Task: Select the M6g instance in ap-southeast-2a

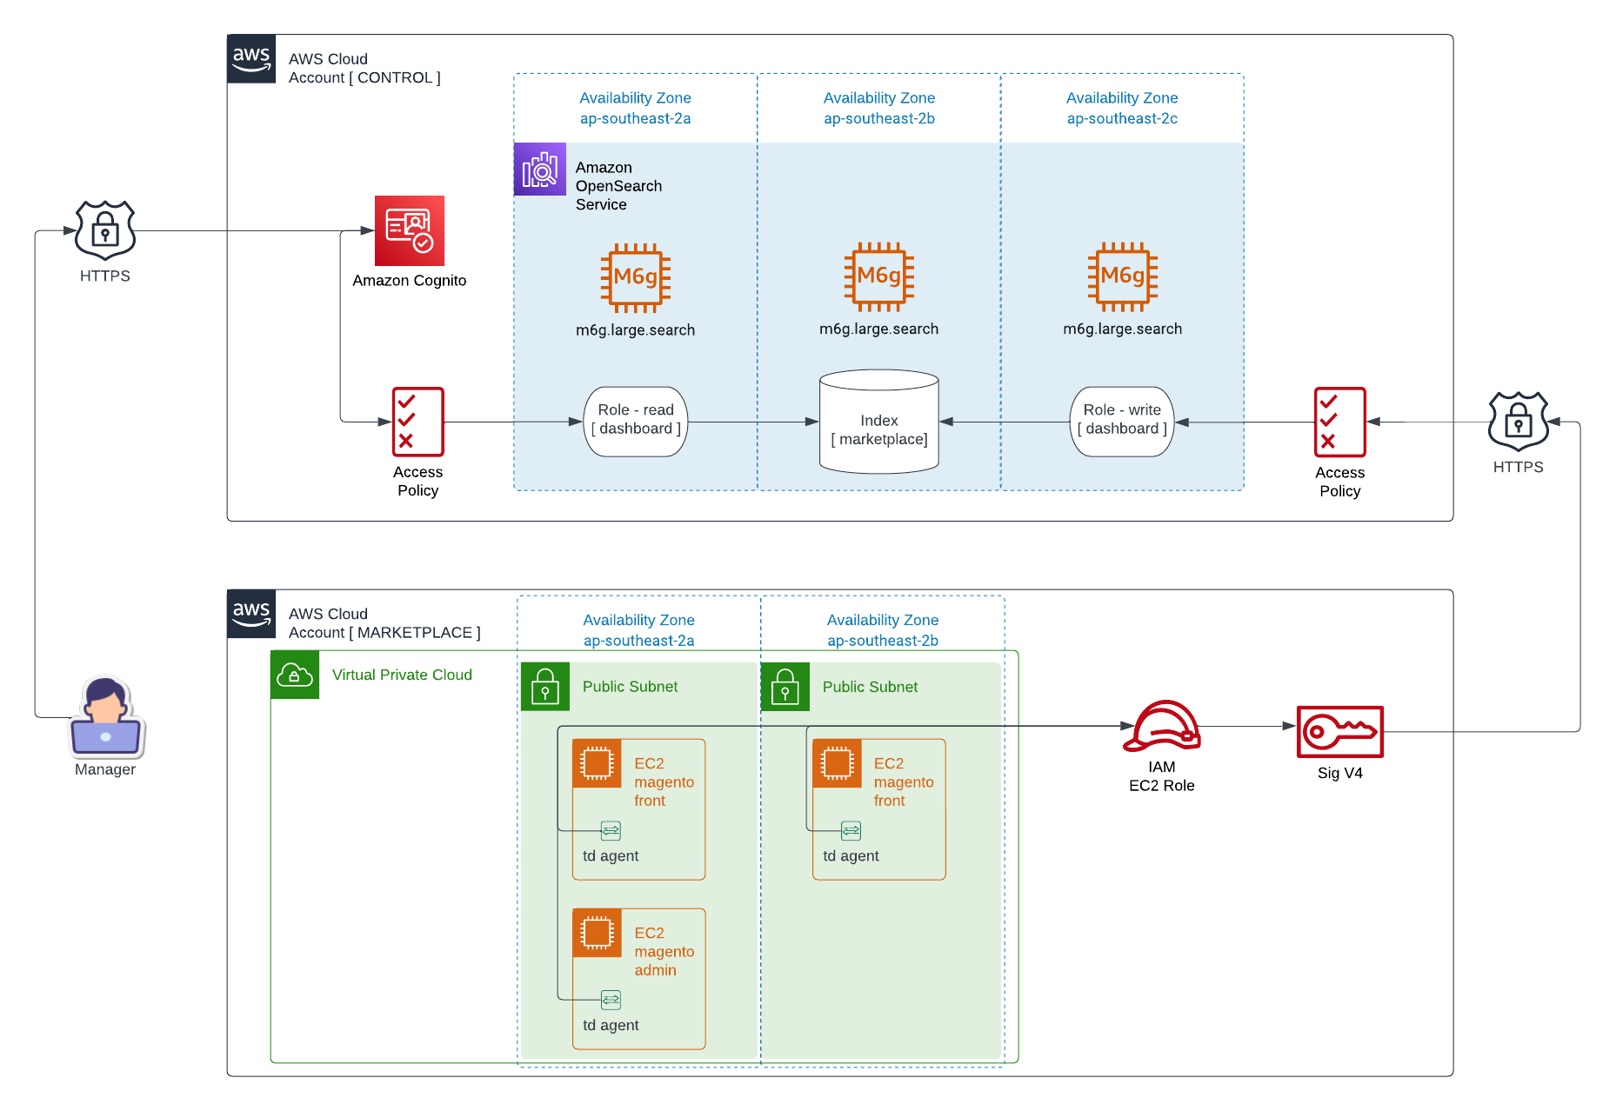Action: tap(635, 277)
